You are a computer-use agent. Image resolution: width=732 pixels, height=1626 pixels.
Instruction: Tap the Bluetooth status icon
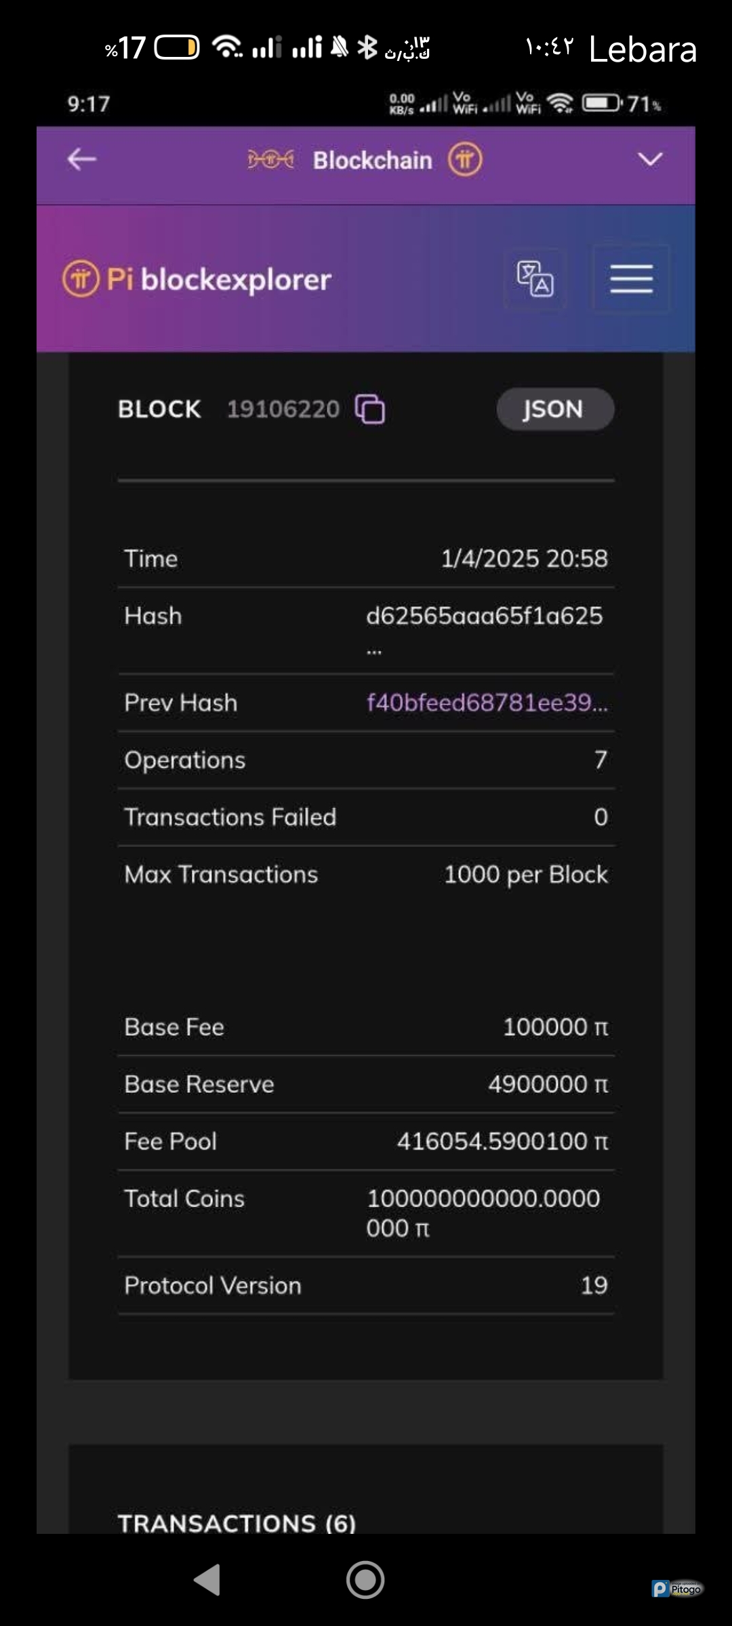tap(367, 47)
